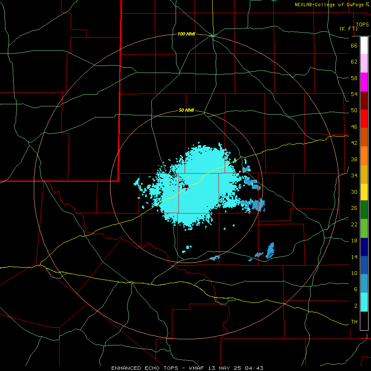Click the legend value 34
The image size is (371, 371).
354,176
